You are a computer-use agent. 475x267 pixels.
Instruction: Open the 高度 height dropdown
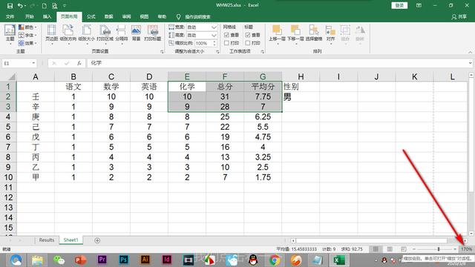click(x=214, y=36)
